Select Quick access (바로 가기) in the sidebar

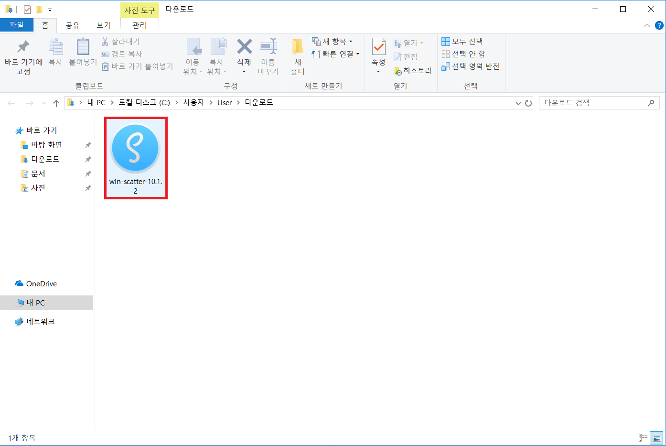[36, 131]
